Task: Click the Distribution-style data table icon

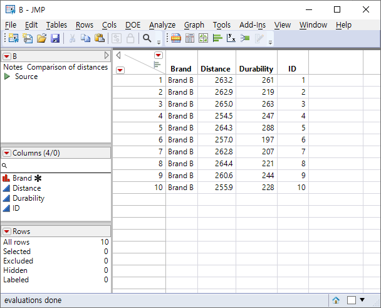Action: click(176, 38)
